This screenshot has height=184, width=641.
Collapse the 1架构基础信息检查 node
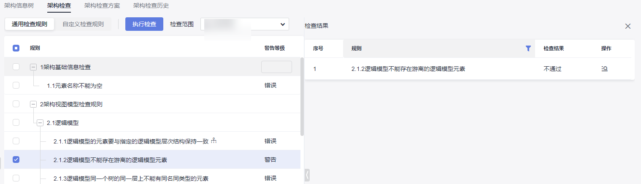tap(33, 67)
